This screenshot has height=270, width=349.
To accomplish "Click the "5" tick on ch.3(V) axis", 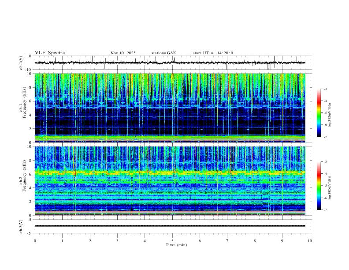I will pos(31,220).
